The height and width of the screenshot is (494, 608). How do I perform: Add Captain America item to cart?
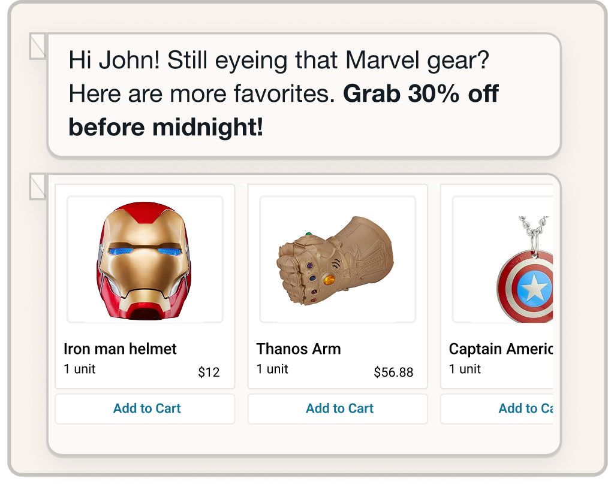click(x=496, y=408)
